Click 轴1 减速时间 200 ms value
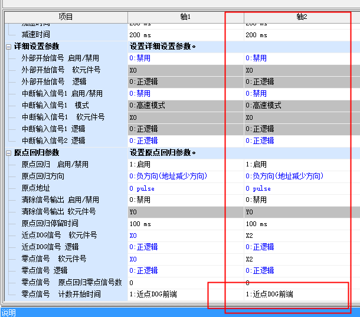 [185, 35]
